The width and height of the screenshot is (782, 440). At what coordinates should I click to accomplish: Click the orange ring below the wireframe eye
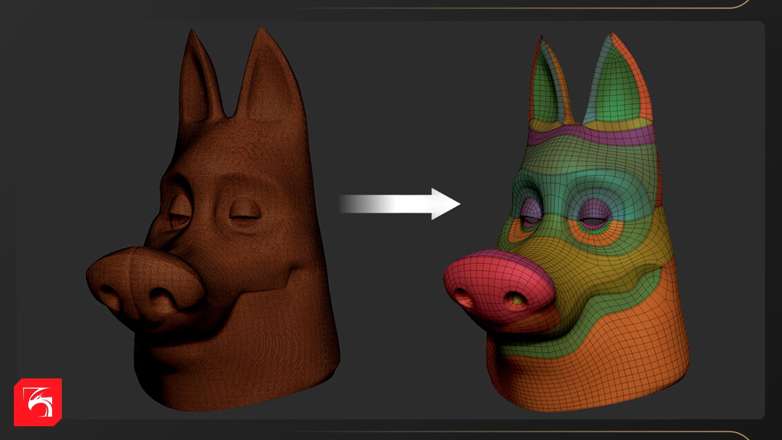click(595, 240)
